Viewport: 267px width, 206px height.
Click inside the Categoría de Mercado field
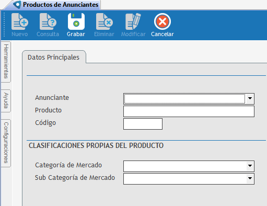(185, 166)
